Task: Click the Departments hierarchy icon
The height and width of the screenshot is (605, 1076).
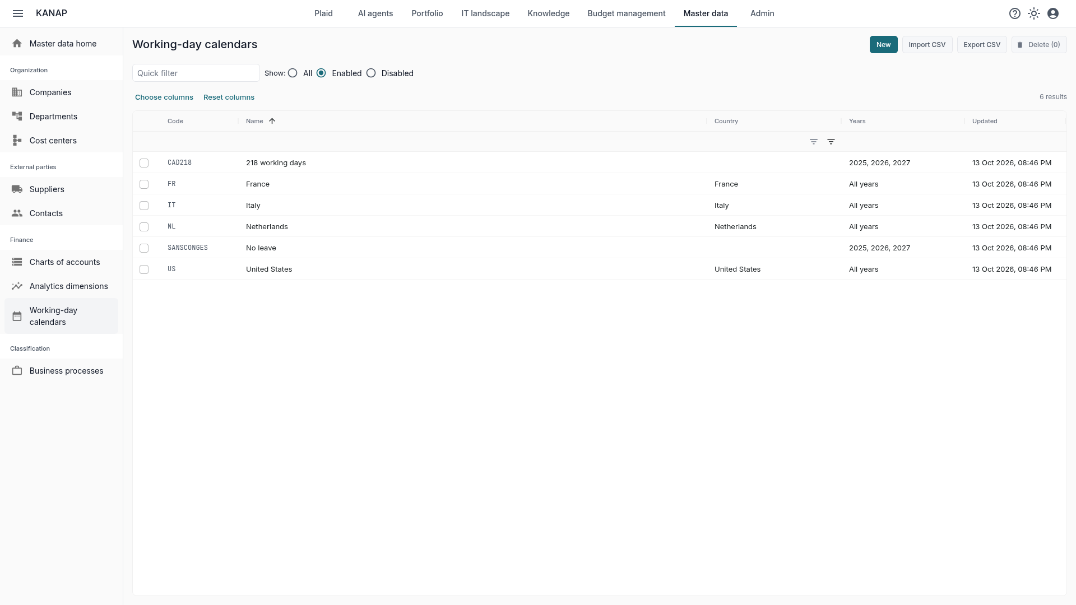Action: [17, 117]
